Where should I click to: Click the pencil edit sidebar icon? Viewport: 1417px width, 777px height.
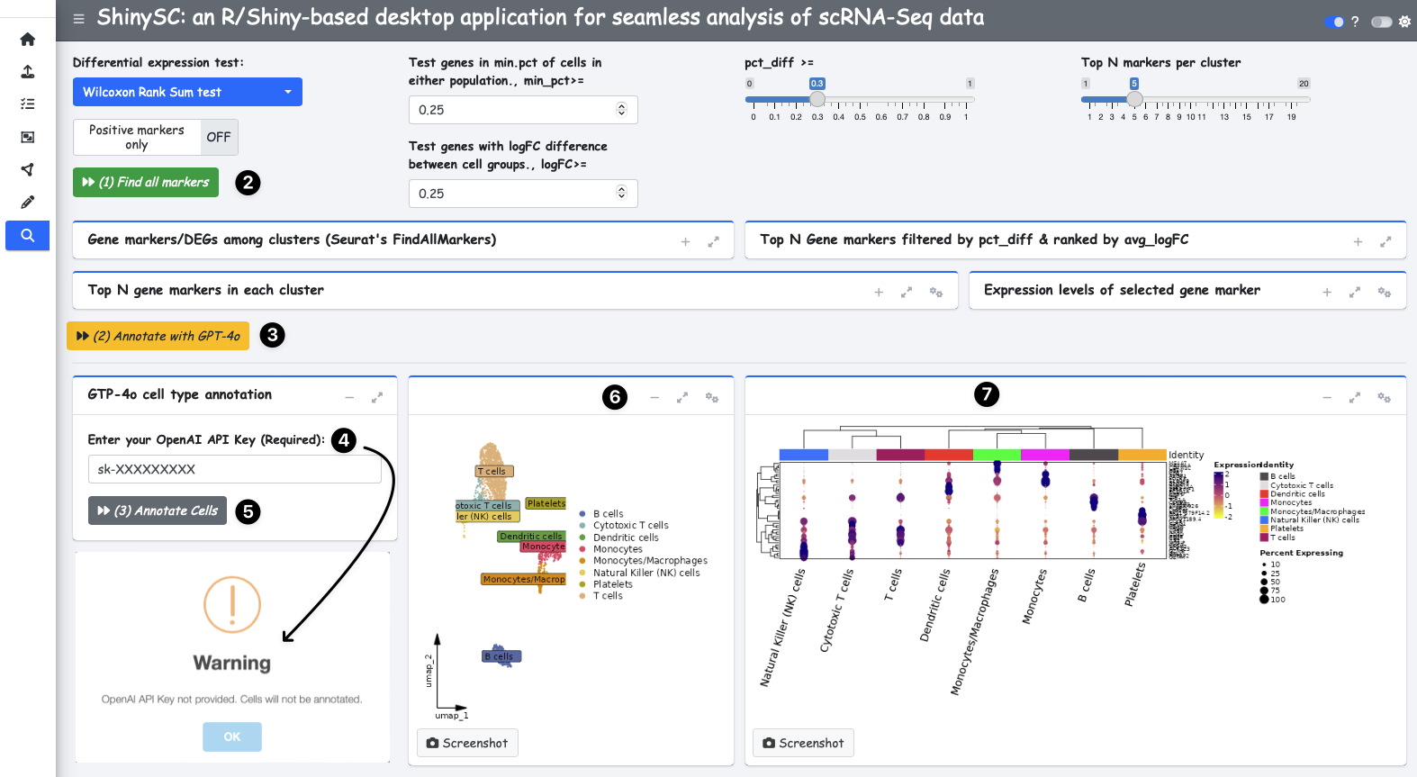[27, 203]
